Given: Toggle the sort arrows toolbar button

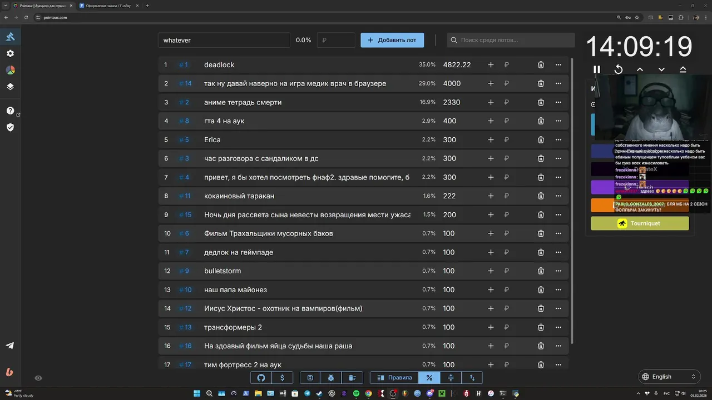Looking at the screenshot, I should tap(472, 378).
